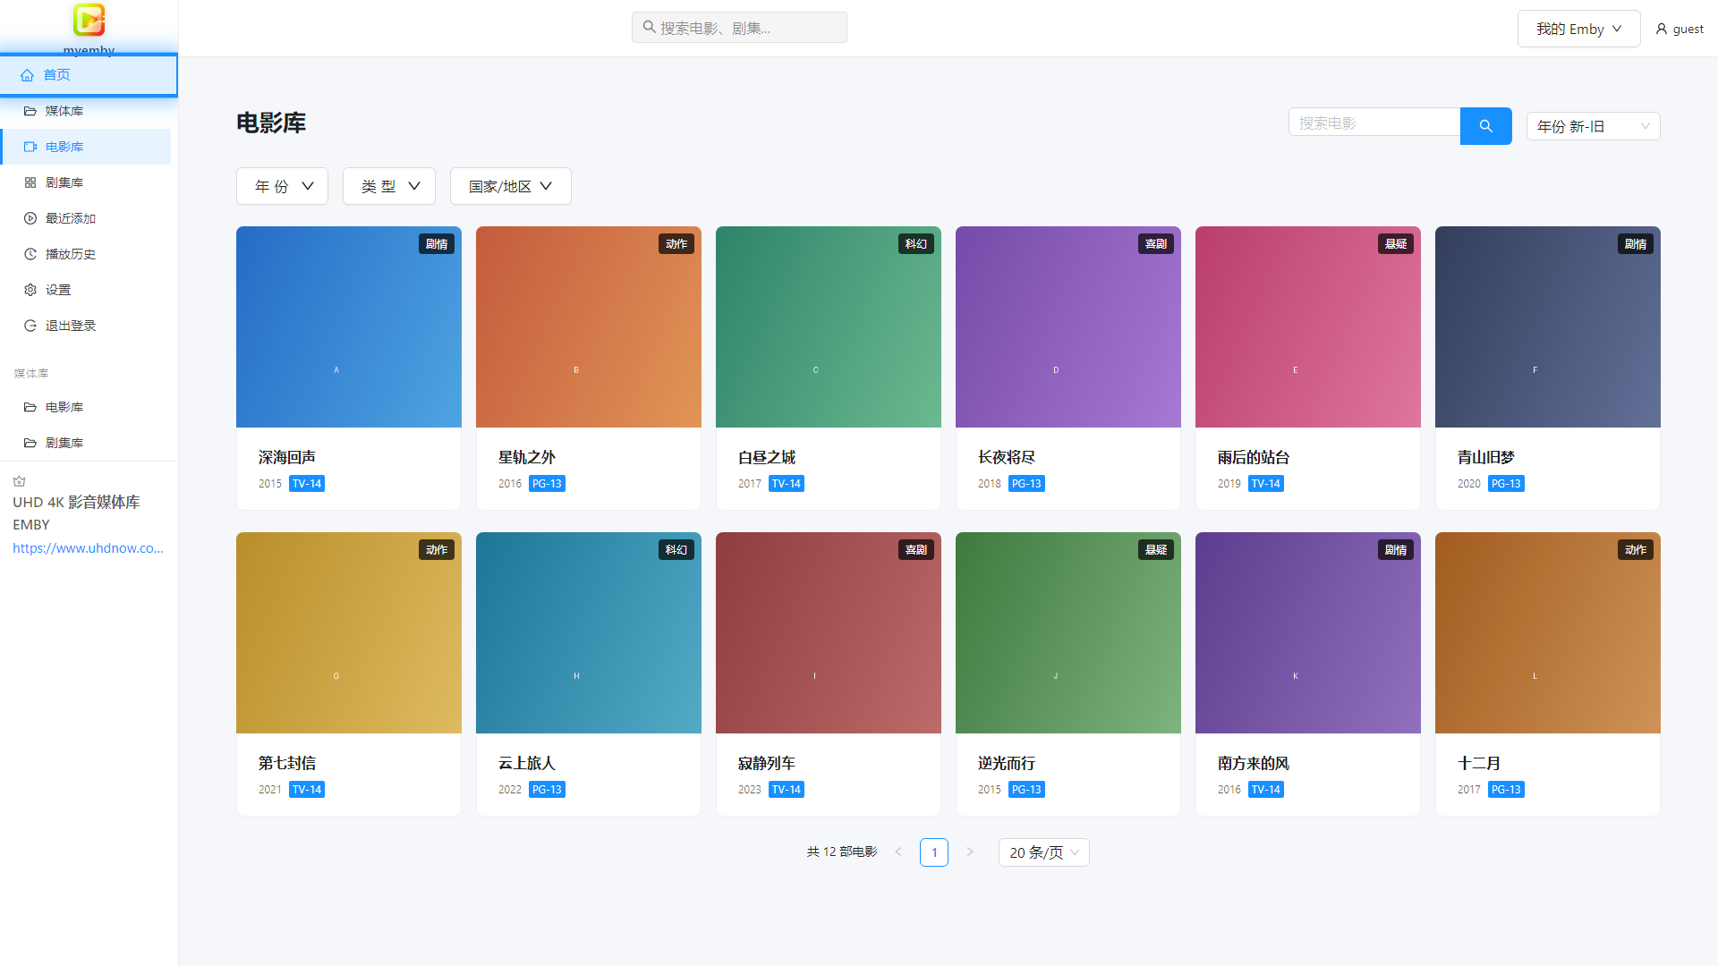The height and width of the screenshot is (966, 1718).
Task: Go to 剧集库 in the main menu
Action: click(x=85, y=182)
